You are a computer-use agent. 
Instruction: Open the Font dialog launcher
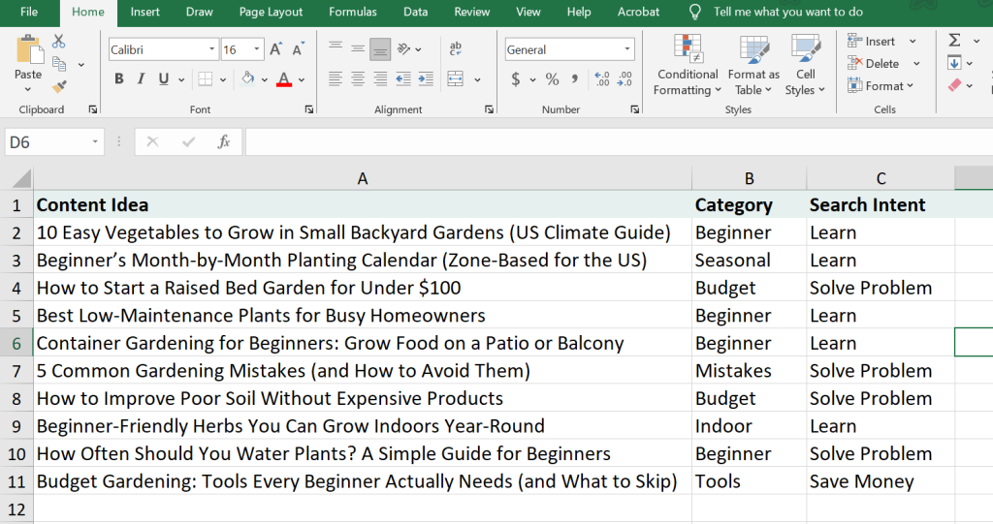309,109
